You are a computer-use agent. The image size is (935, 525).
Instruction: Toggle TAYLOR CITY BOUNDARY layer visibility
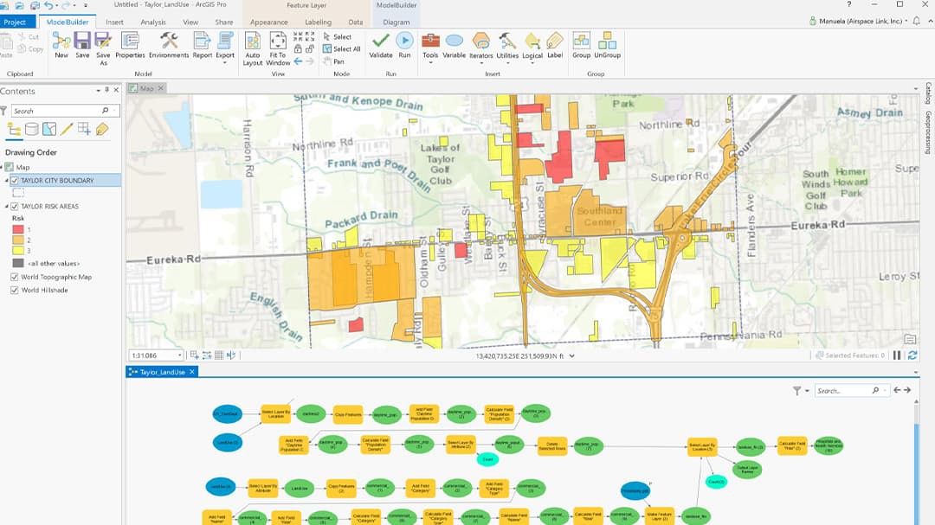pos(15,180)
